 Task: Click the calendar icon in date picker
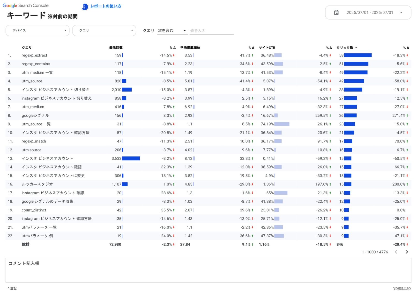(x=336, y=13)
